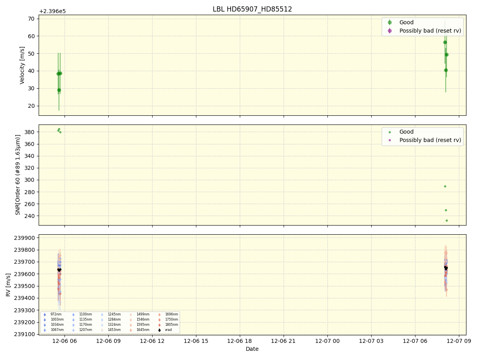Click the 1324nm legend marker
This screenshot has height=358, width=478.
point(102,325)
